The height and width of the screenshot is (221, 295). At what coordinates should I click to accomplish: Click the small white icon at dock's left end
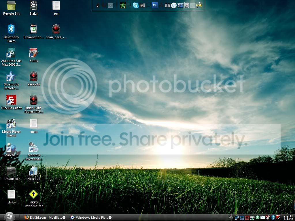(98, 6)
